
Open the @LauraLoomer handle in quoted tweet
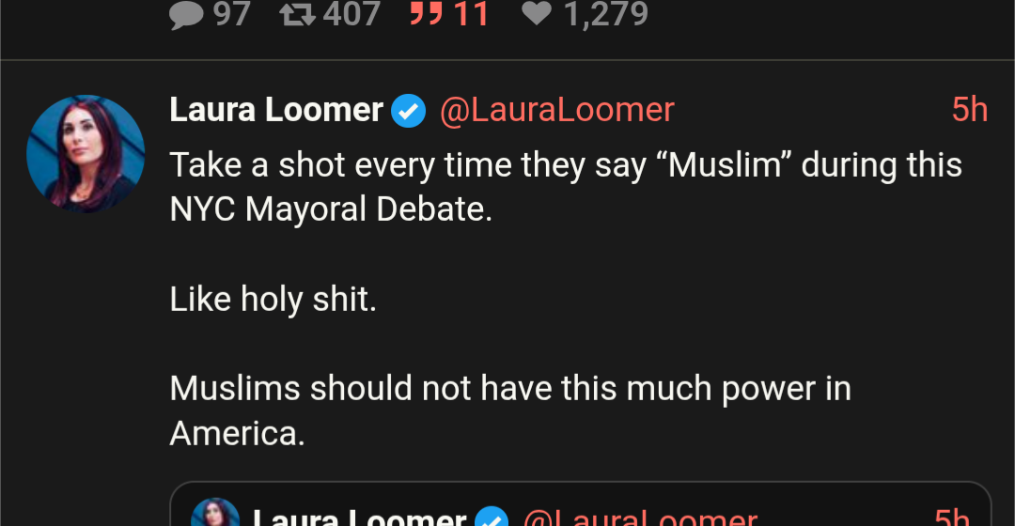coord(640,517)
